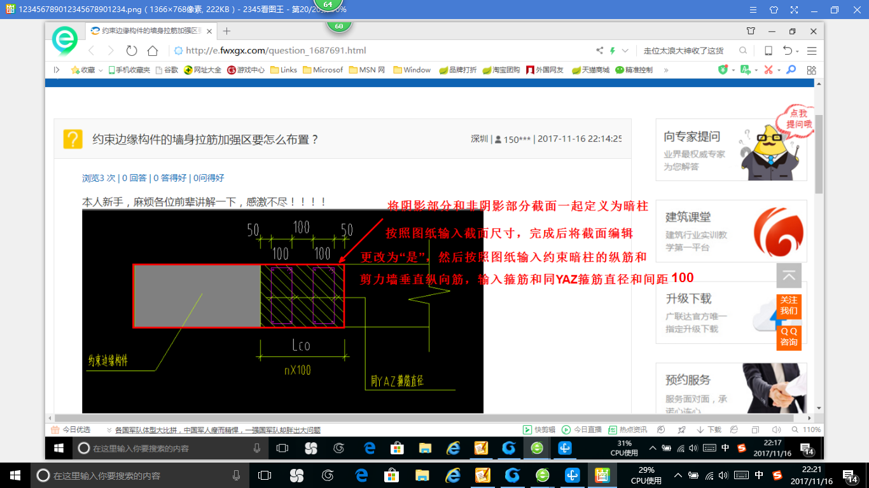Click the browser forward arrow
The image size is (869, 488).
coord(111,51)
